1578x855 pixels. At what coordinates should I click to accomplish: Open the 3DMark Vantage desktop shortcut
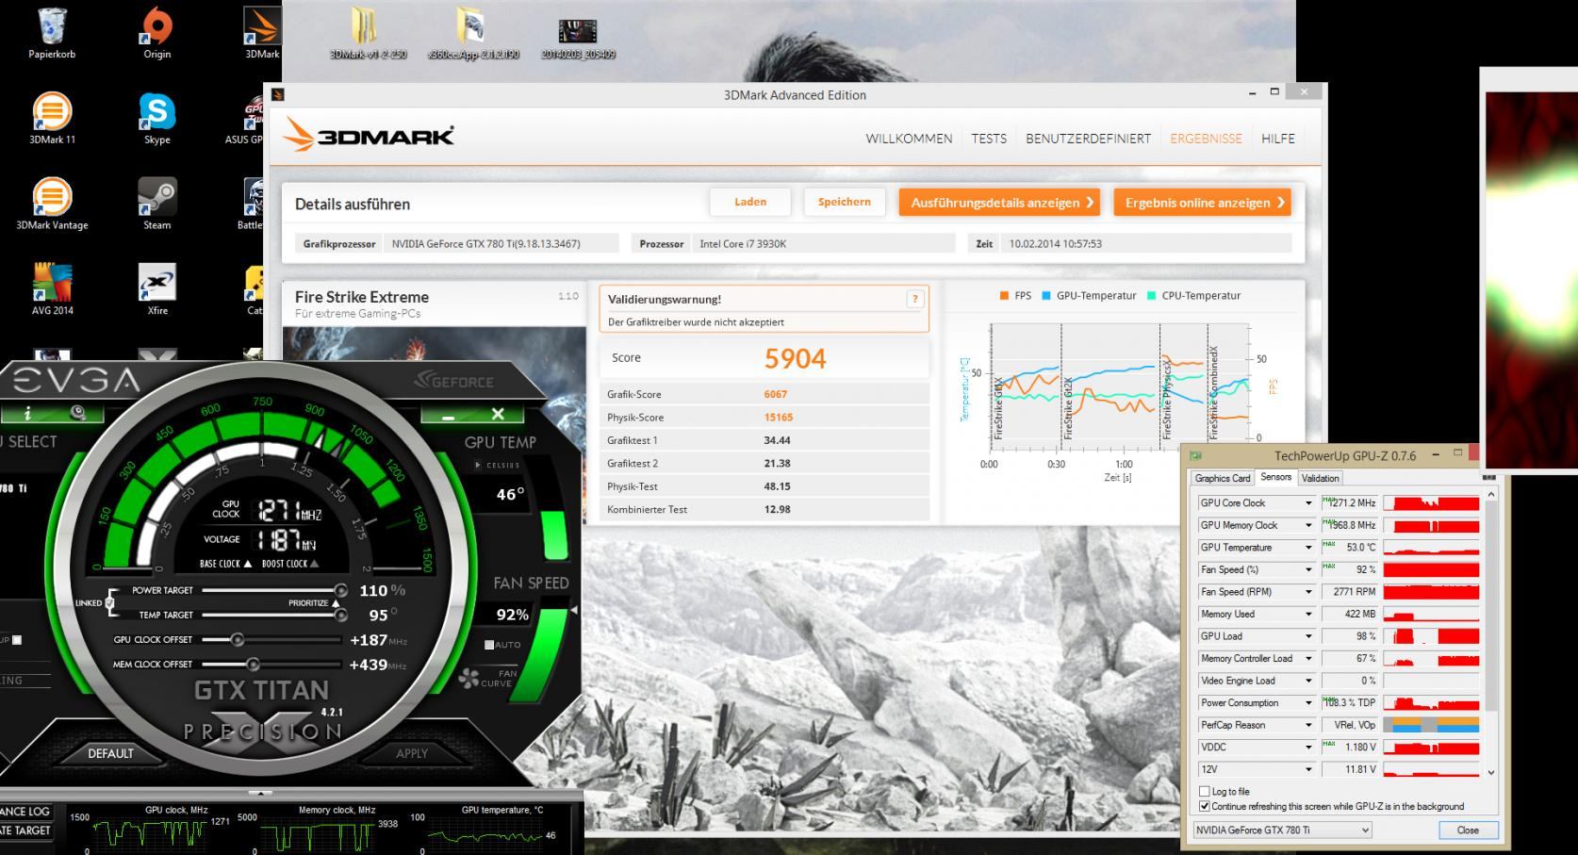(52, 204)
